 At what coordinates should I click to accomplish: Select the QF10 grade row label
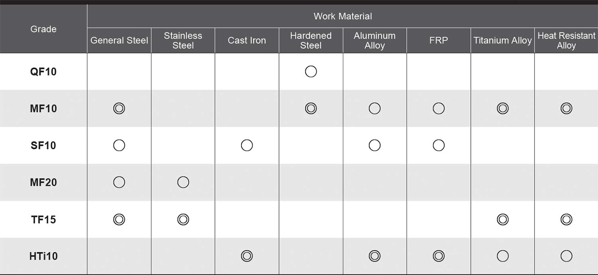click(x=43, y=72)
